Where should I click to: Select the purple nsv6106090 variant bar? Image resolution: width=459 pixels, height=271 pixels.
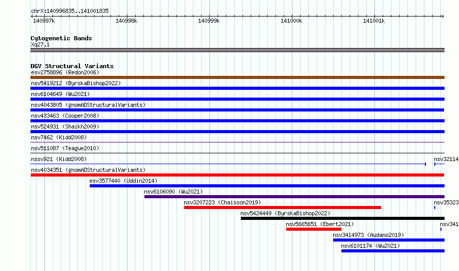pyautogui.click(x=294, y=197)
